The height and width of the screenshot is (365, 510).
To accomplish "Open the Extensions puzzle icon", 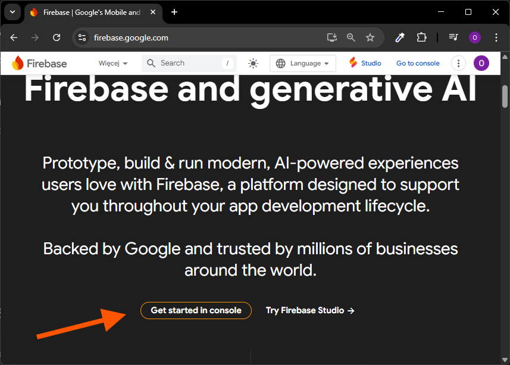I will [421, 38].
